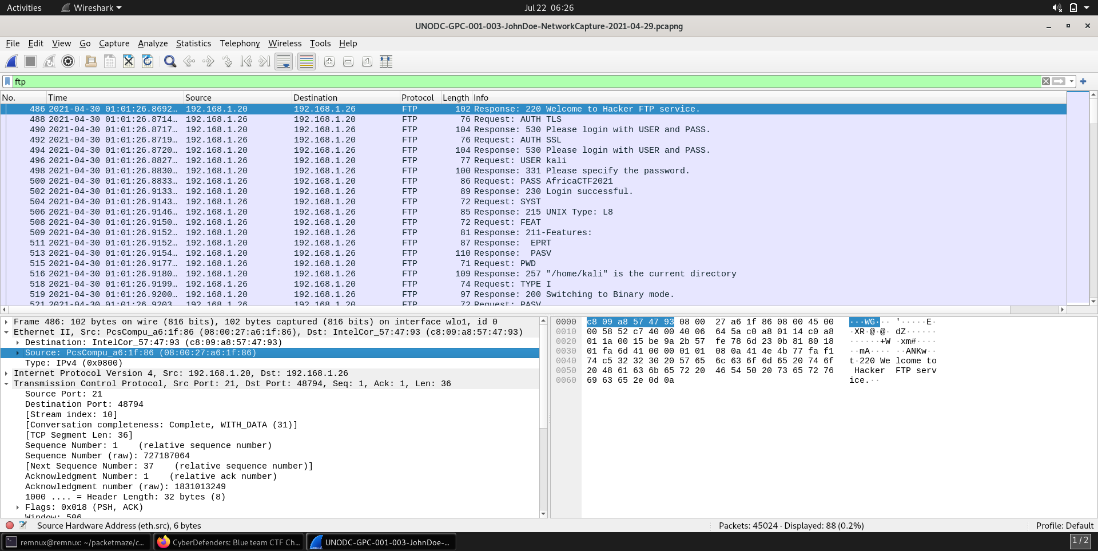This screenshot has width=1098, height=551.
Task: Open the Analyze menu
Action: [153, 43]
